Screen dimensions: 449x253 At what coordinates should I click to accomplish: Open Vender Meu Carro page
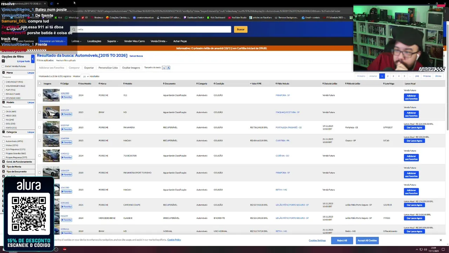point(134,41)
